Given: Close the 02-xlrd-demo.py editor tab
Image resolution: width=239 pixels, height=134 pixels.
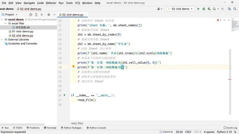Looking at the screenshot, I should [x=86, y=15].
